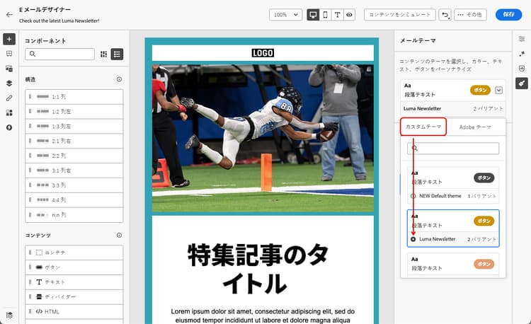Collapse the current theme dropdown chevron
Image resolution: width=531 pixels, height=324 pixels.
pyautogui.click(x=498, y=91)
